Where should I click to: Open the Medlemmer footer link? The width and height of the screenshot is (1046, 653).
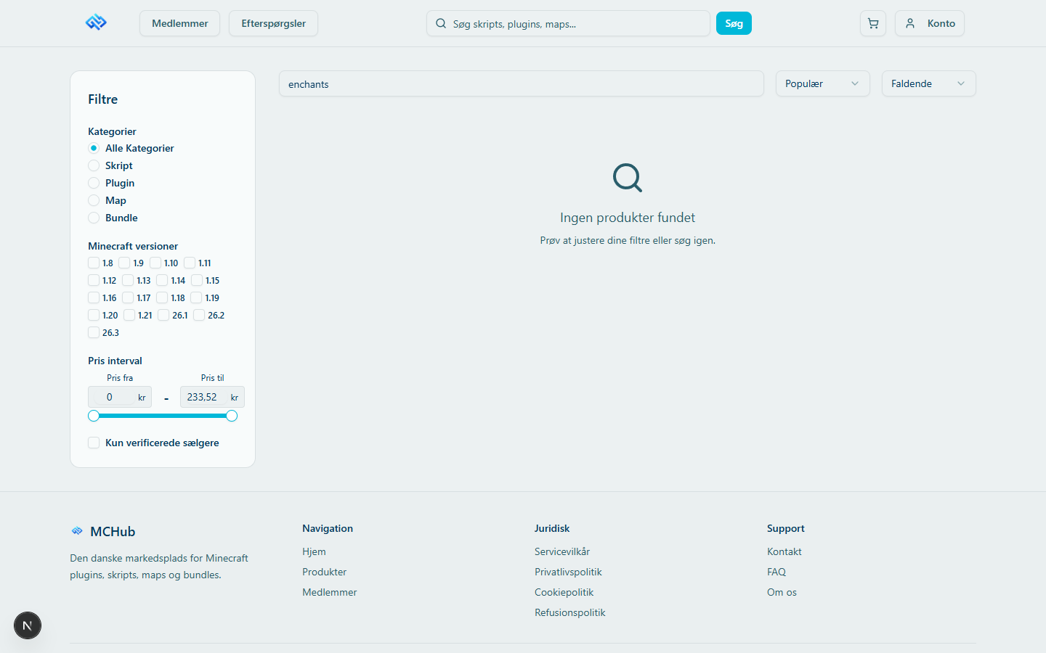point(329,592)
